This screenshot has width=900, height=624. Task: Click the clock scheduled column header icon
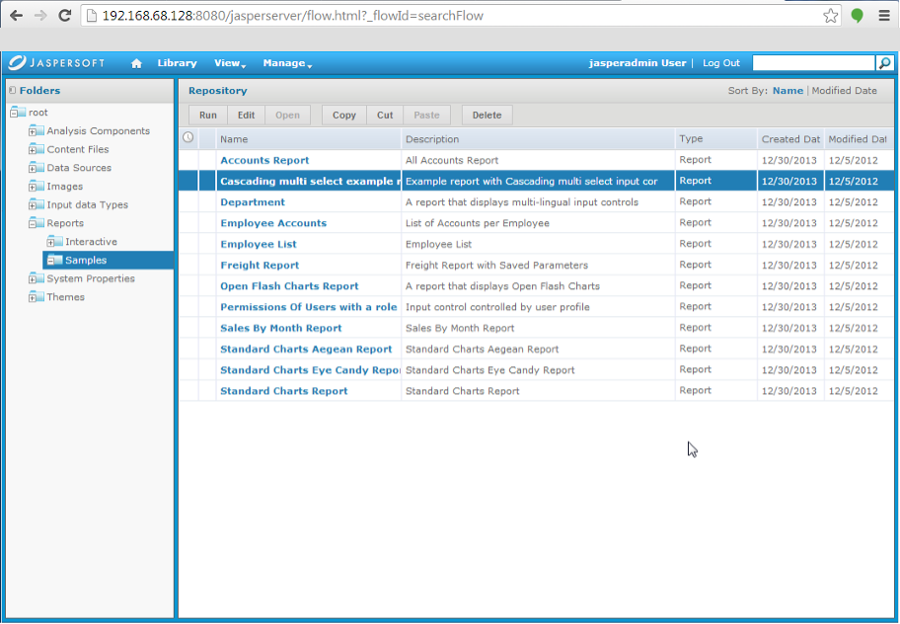(x=187, y=137)
